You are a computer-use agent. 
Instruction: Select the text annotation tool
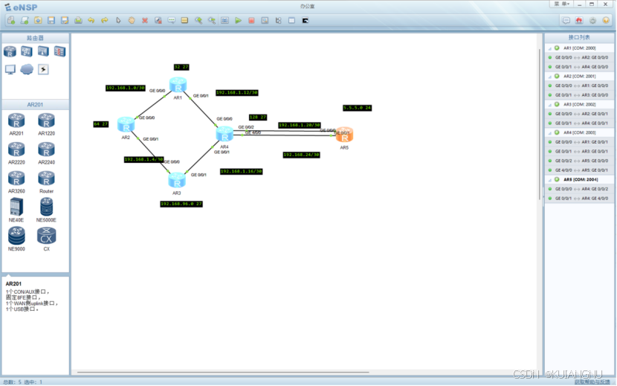click(172, 21)
